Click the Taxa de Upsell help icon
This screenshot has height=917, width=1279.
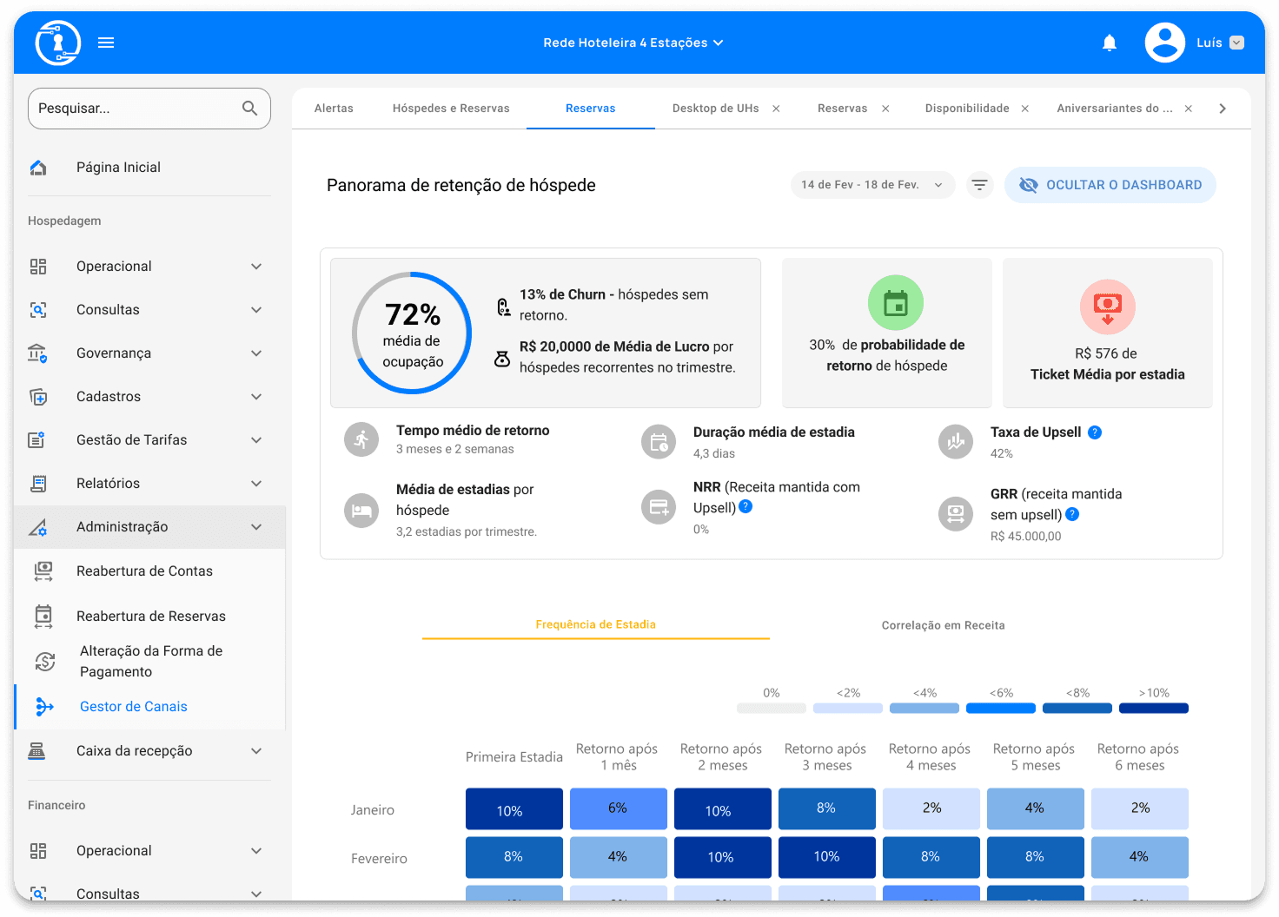point(1095,432)
